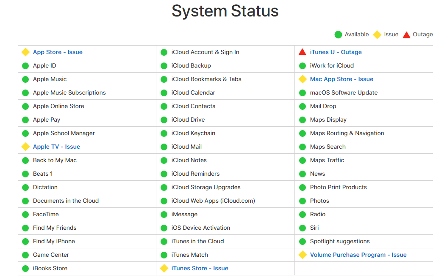Viewport: 447px width, 280px height.
Task: Click the green status dot beside iCloud Drive
Action: (x=164, y=120)
